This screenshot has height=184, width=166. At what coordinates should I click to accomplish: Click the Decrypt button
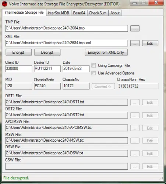click(47, 52)
